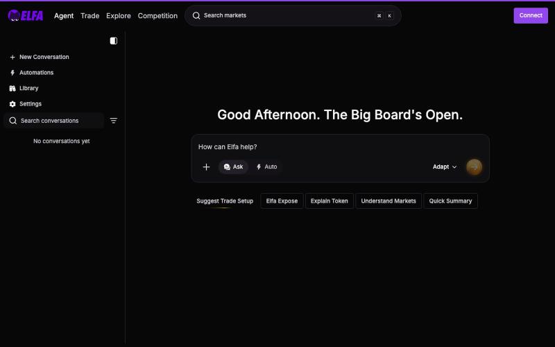Choose Elfa Expose suggestion

(x=282, y=201)
